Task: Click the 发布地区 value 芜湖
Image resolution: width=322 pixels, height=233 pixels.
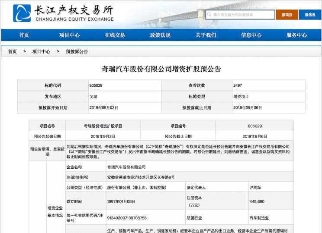Action: [x=93, y=96]
